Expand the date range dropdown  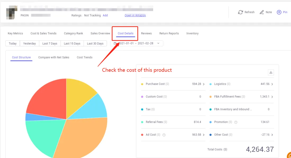158,43
